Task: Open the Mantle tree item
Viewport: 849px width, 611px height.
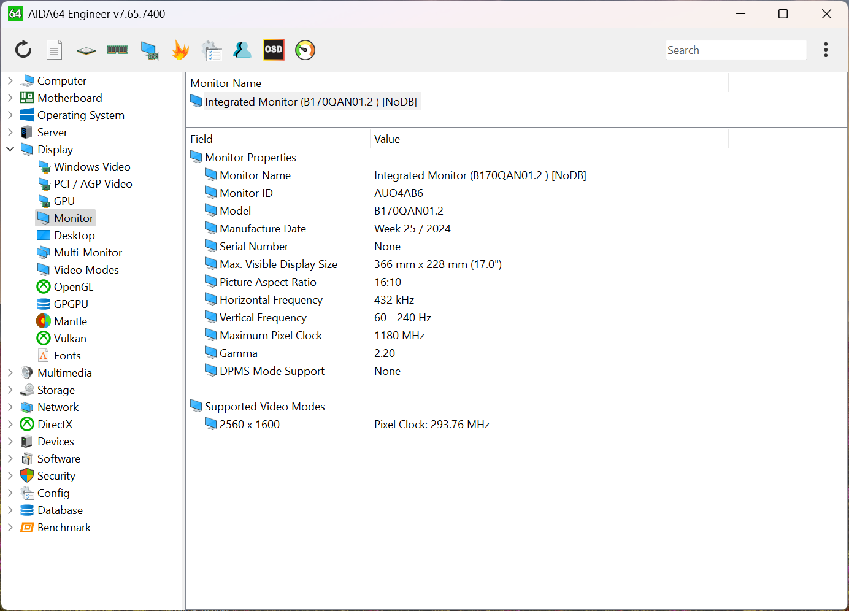Action: click(x=70, y=321)
